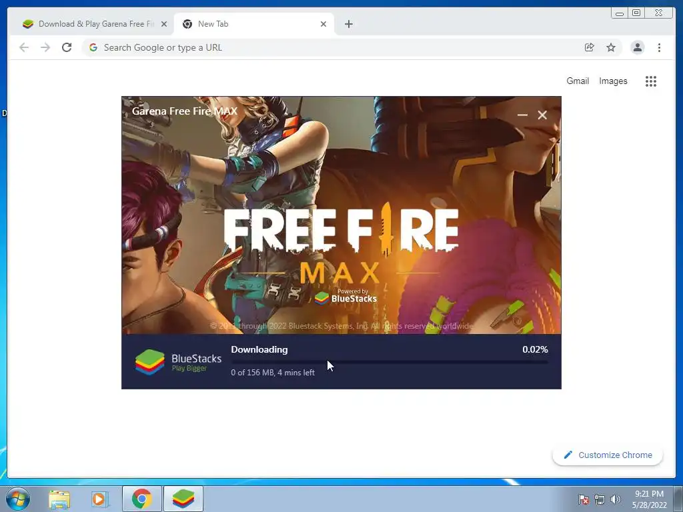Open Windows Explorer from the taskbar
This screenshot has height=512, width=683.
[59, 499]
